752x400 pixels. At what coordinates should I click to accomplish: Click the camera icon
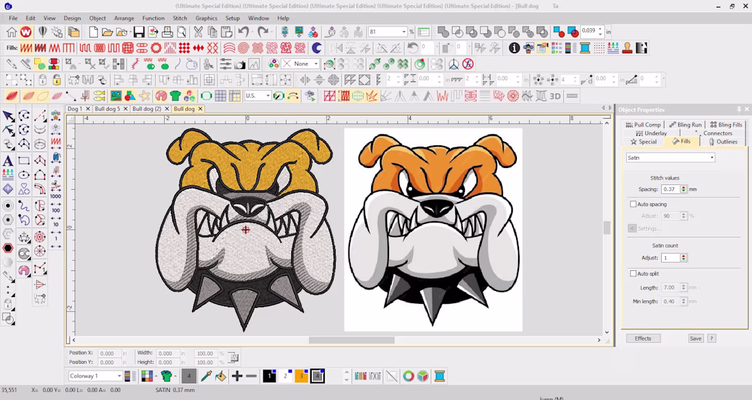coord(239,64)
